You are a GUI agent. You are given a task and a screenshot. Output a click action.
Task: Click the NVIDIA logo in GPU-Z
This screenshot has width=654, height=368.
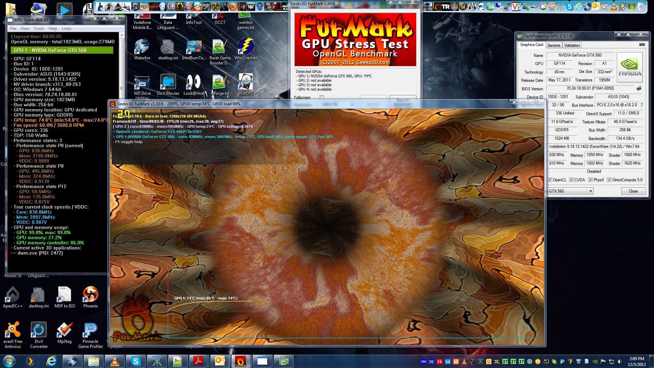click(629, 67)
